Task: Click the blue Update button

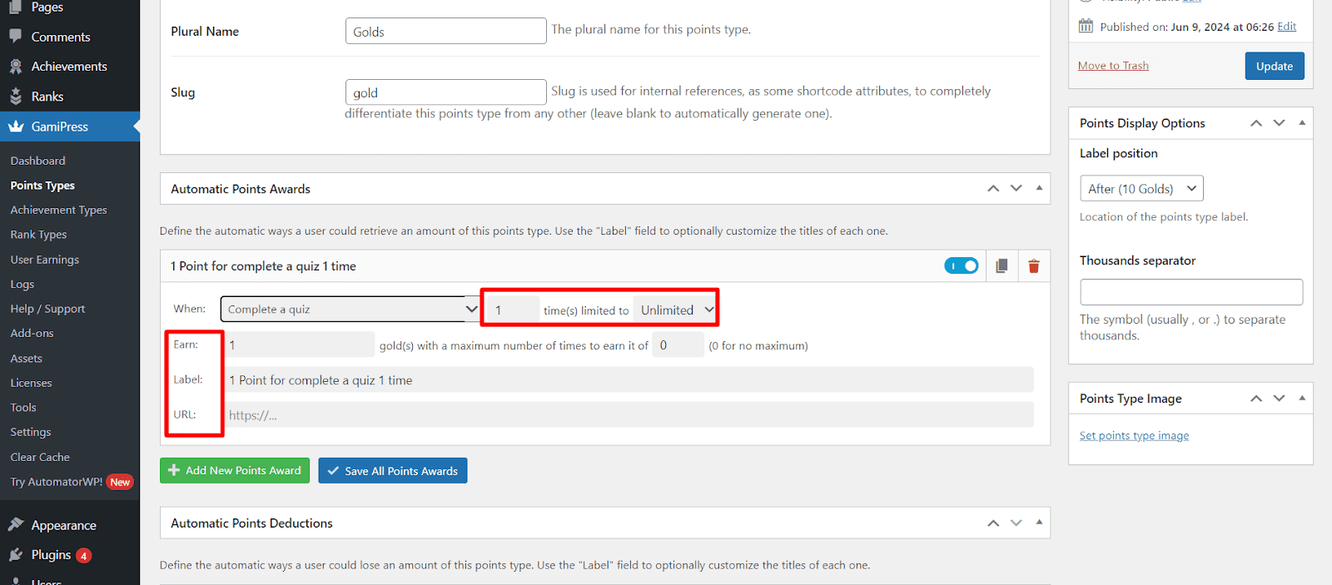Action: click(x=1274, y=67)
